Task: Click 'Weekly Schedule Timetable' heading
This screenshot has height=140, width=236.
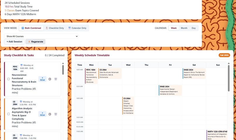Action: pos(92,55)
